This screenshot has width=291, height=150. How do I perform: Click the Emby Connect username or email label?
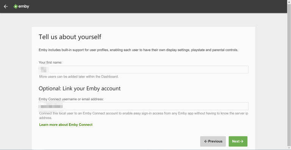pos(71,99)
